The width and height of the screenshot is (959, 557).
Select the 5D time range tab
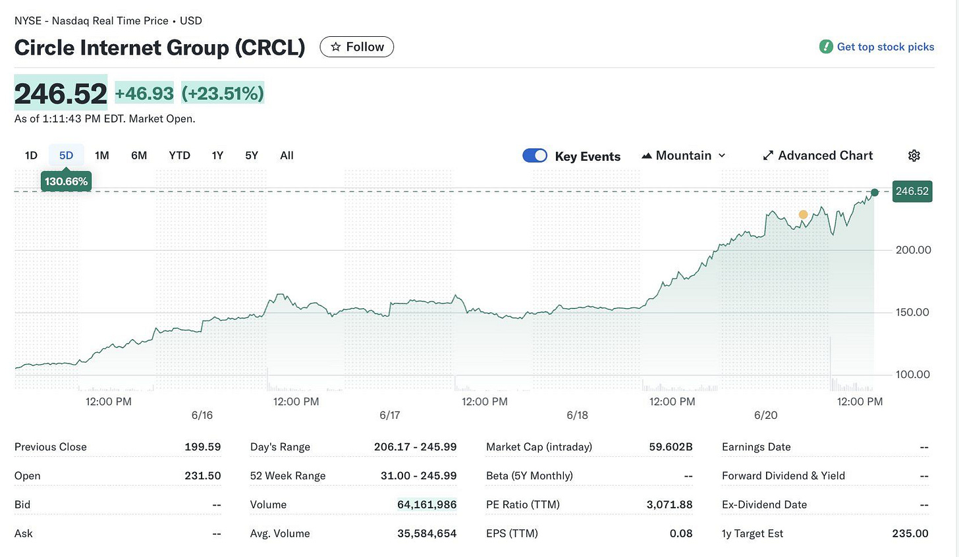66,155
